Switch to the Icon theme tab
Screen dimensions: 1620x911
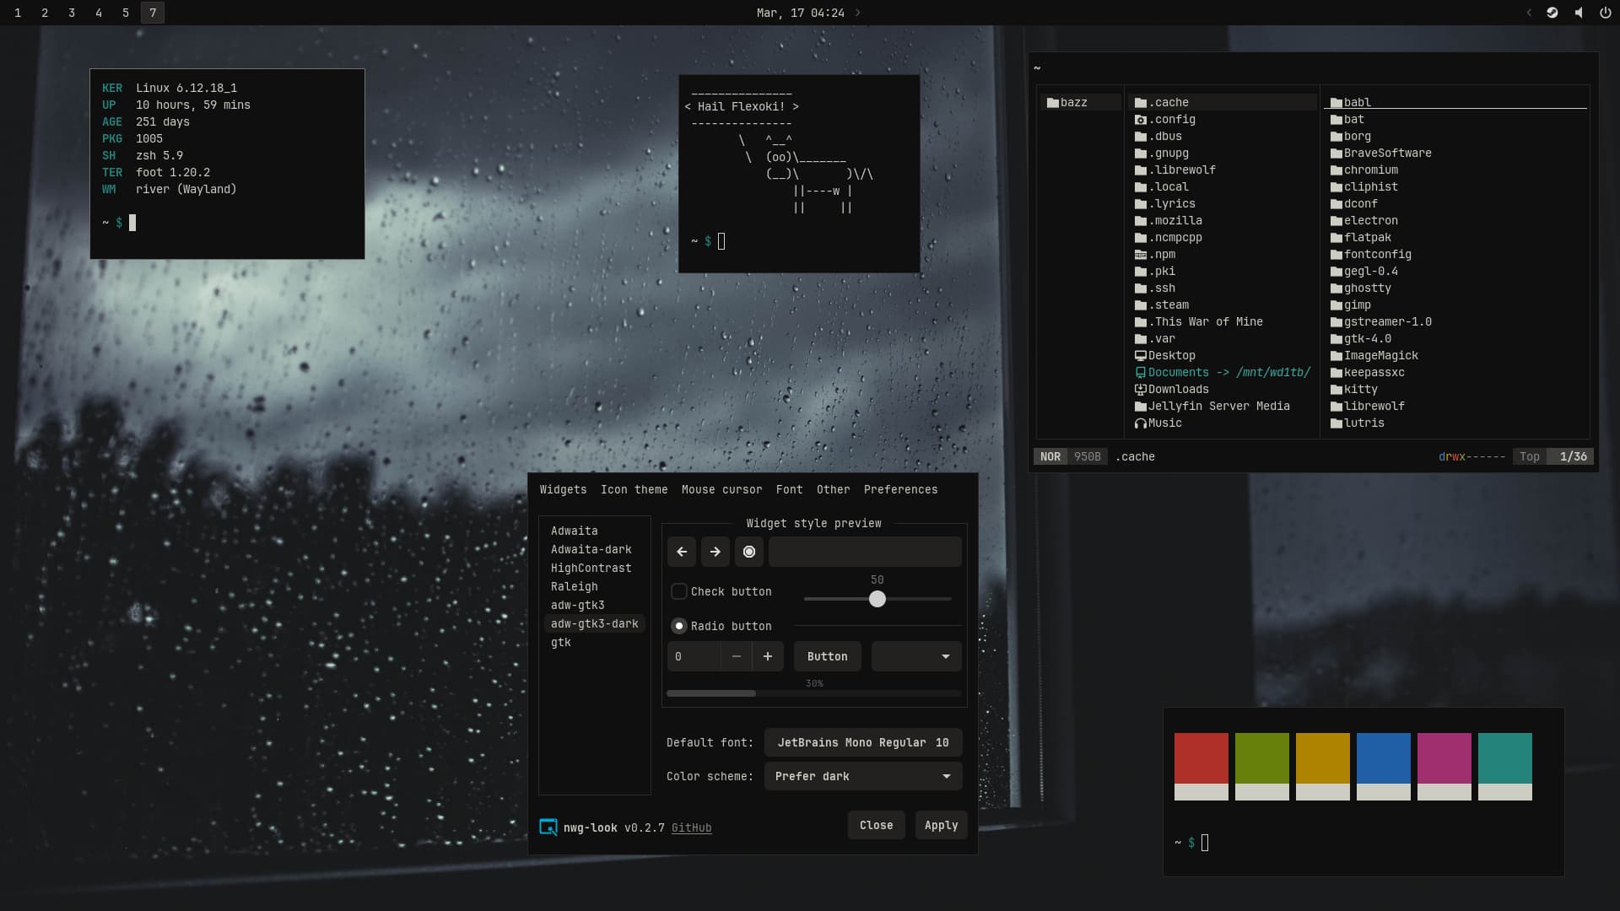pos(634,489)
